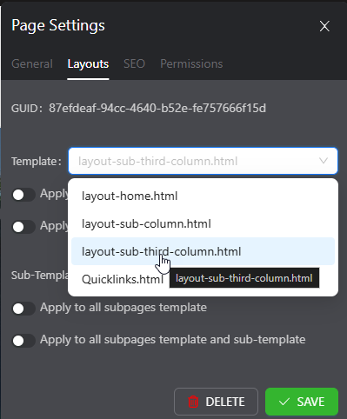
Task: Collapse the Template dropdown via chevron arrow
Action: coord(324,161)
